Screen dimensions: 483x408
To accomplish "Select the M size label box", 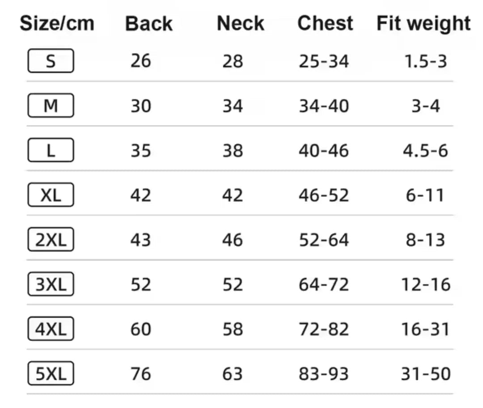I will (x=51, y=106).
